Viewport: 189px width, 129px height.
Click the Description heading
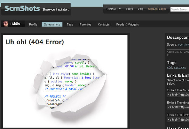coord(177,37)
